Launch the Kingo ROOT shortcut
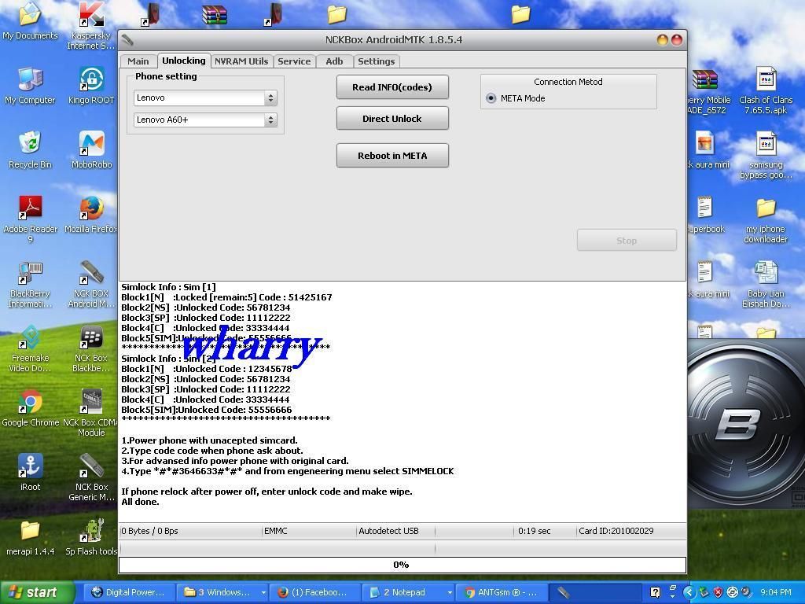 click(x=91, y=87)
